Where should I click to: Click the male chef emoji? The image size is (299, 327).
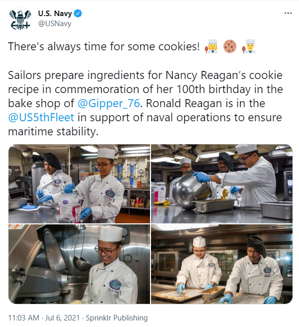click(249, 46)
